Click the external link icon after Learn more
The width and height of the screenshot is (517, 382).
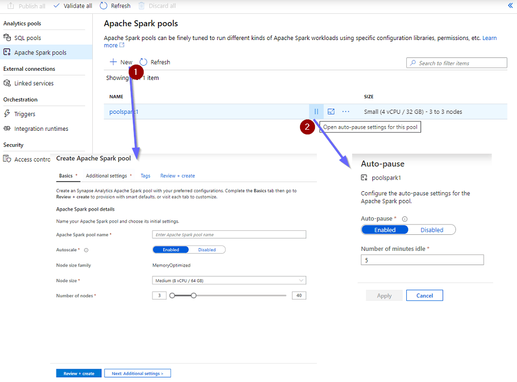122,45
